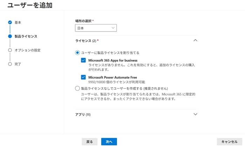Click the 完了 step circle icon
Viewport: 245px width, 147px height.
click(x=10, y=64)
